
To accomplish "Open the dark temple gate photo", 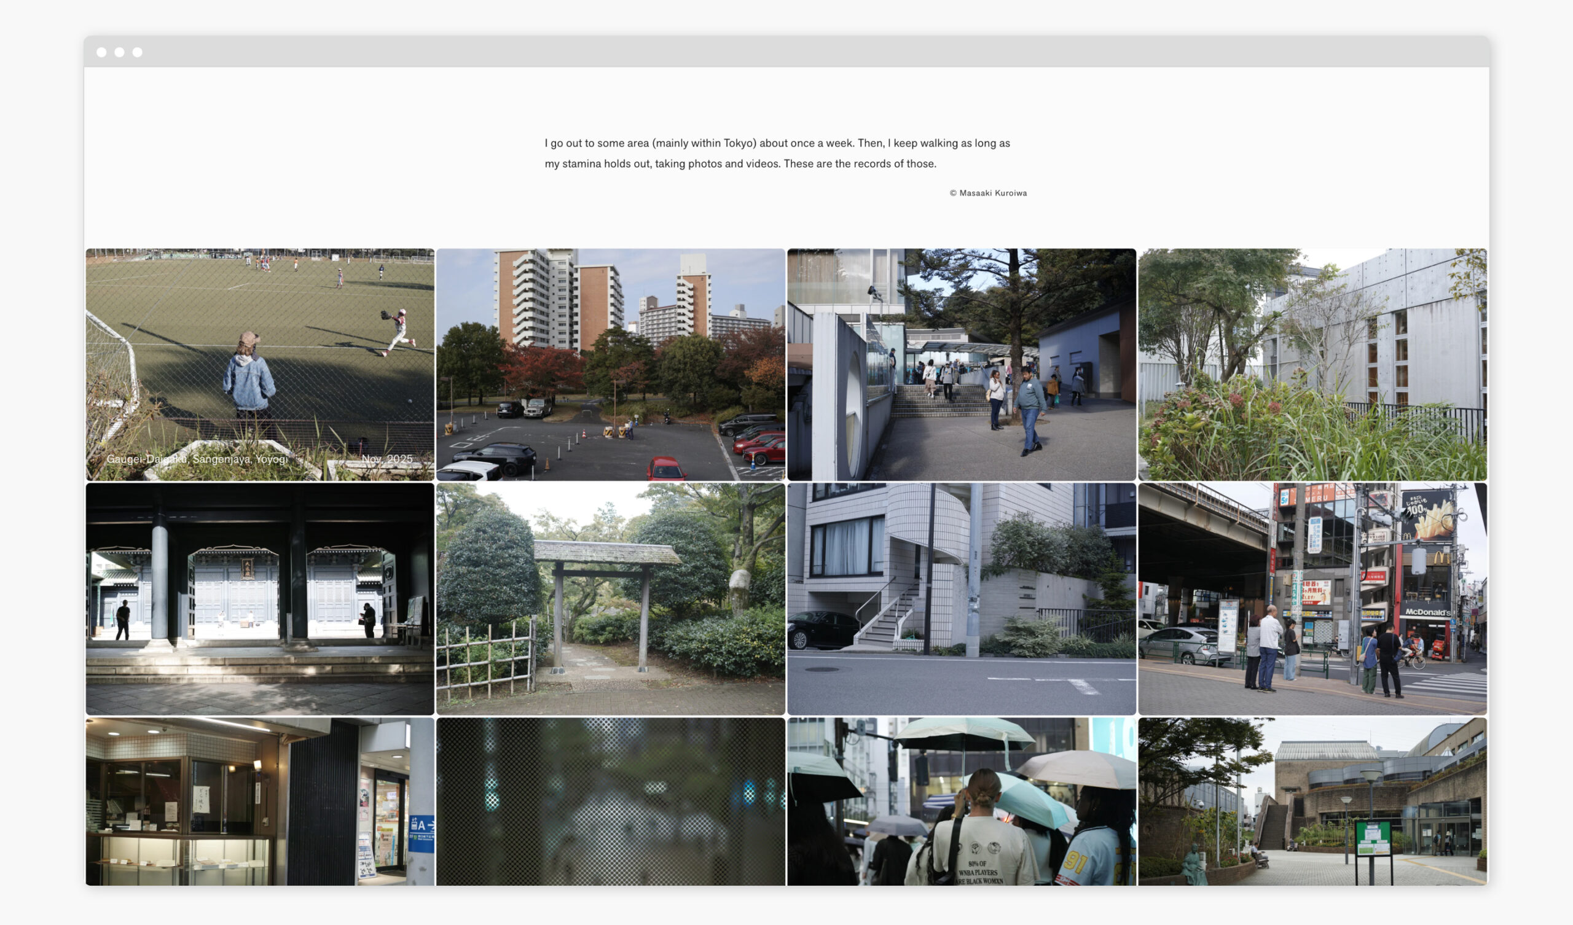I will [260, 599].
